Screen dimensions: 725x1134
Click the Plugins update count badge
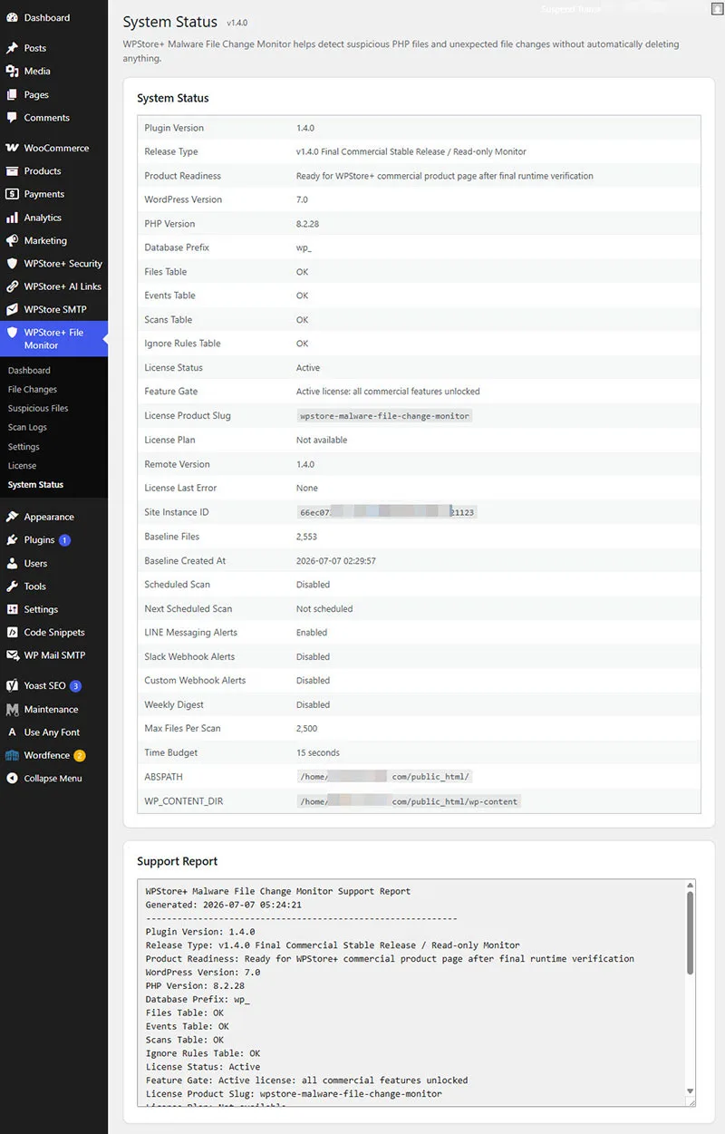click(64, 540)
